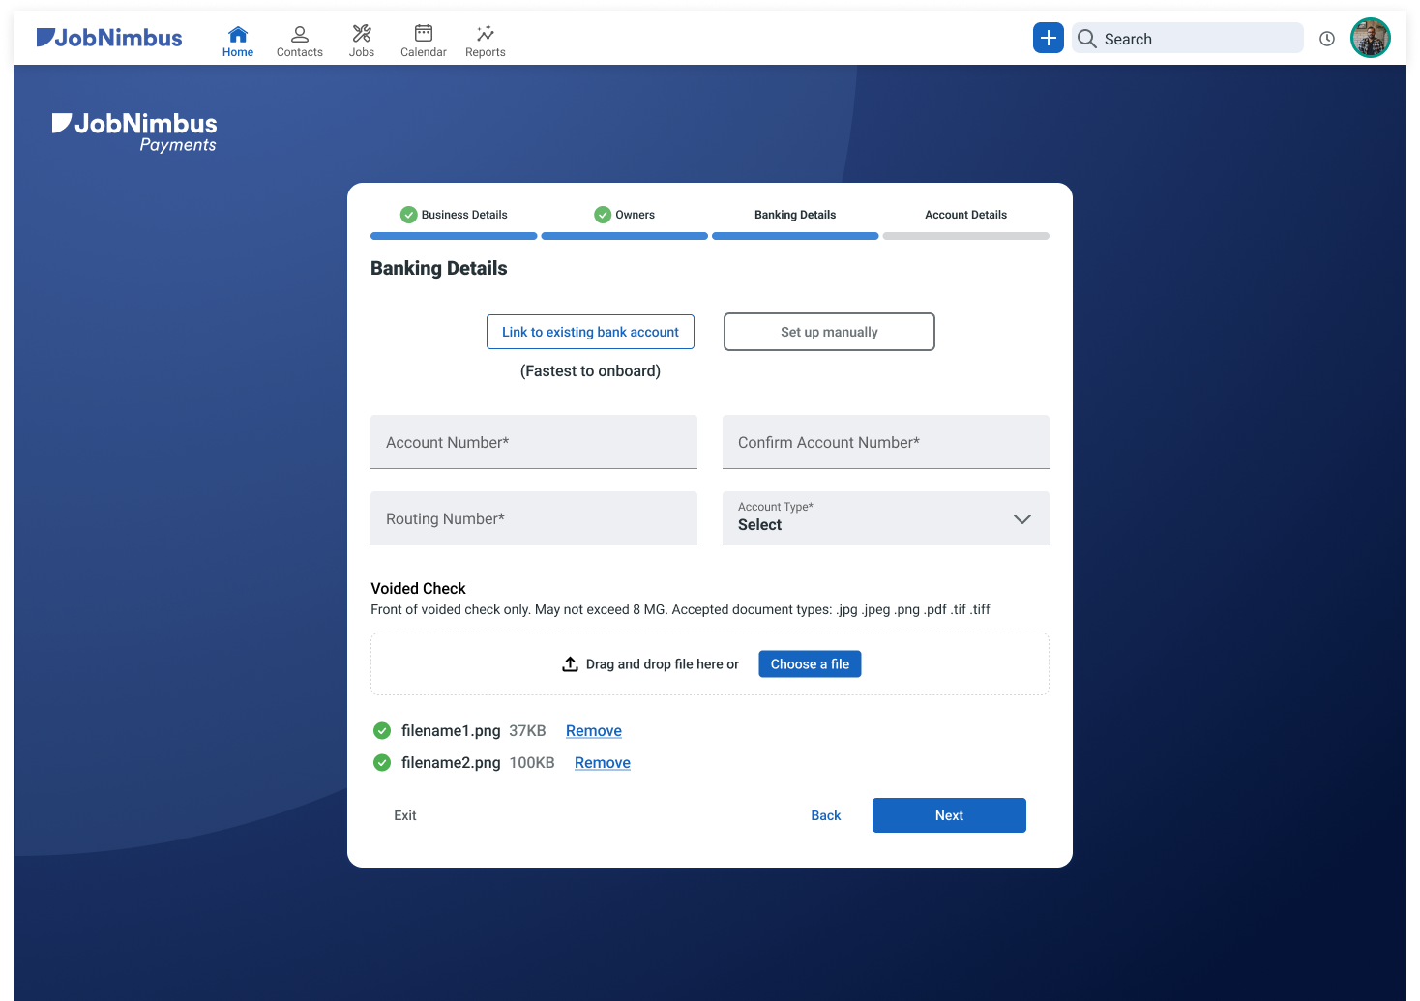Click the 100KB file size
Image resolution: width=1420 pixels, height=1001 pixels.
tap(532, 763)
